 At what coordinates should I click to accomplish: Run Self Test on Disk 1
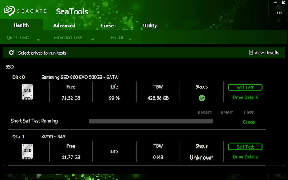(245, 147)
